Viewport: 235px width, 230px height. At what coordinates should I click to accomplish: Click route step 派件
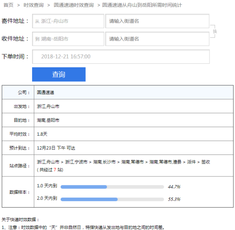tap(192, 162)
